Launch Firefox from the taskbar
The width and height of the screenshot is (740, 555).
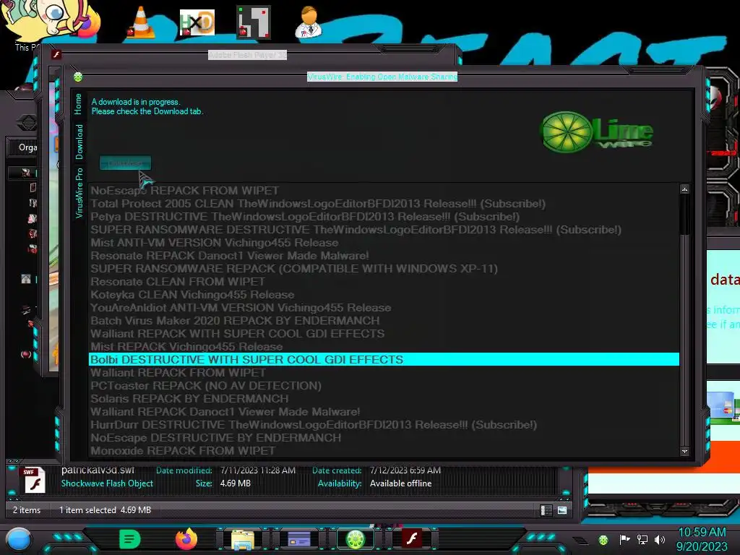(186, 539)
